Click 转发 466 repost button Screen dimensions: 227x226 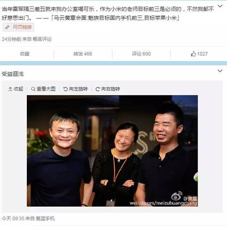(x=83, y=54)
